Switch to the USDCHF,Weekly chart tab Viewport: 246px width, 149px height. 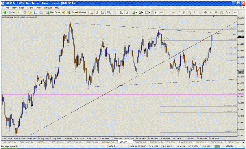[75, 142]
